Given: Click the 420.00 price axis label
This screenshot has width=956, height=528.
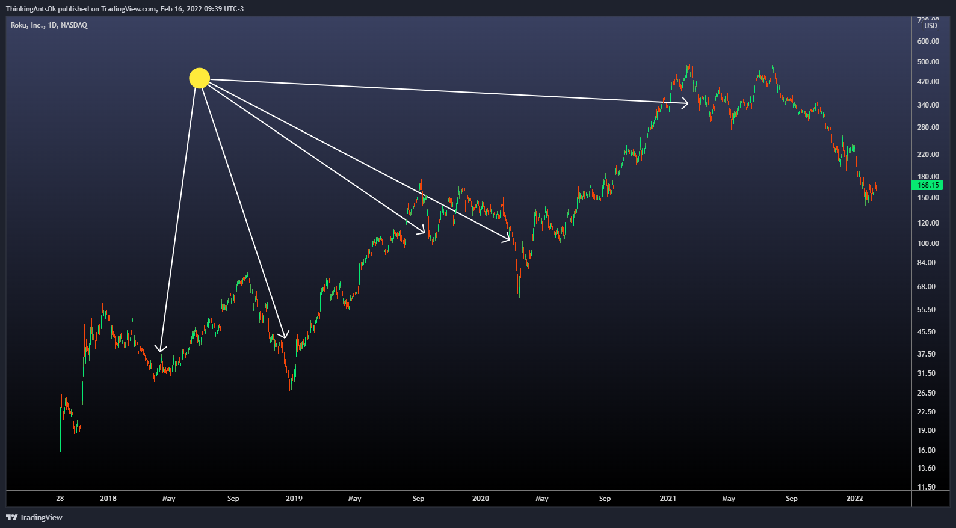Looking at the screenshot, I should click(928, 82).
